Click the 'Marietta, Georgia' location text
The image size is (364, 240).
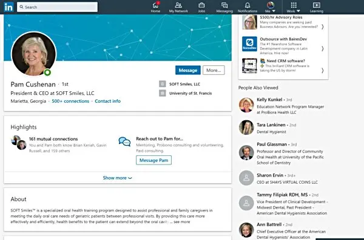29,101
